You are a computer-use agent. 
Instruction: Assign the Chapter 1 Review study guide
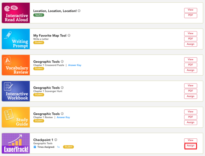pyautogui.click(x=190, y=123)
